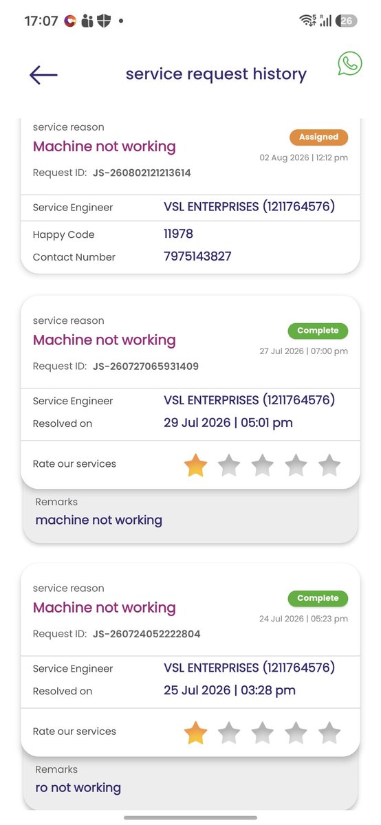Tap the orange Assigned status badge

point(318,137)
